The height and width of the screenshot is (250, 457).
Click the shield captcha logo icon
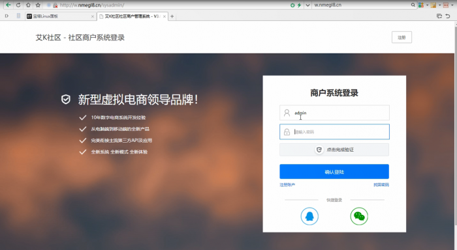(x=319, y=150)
